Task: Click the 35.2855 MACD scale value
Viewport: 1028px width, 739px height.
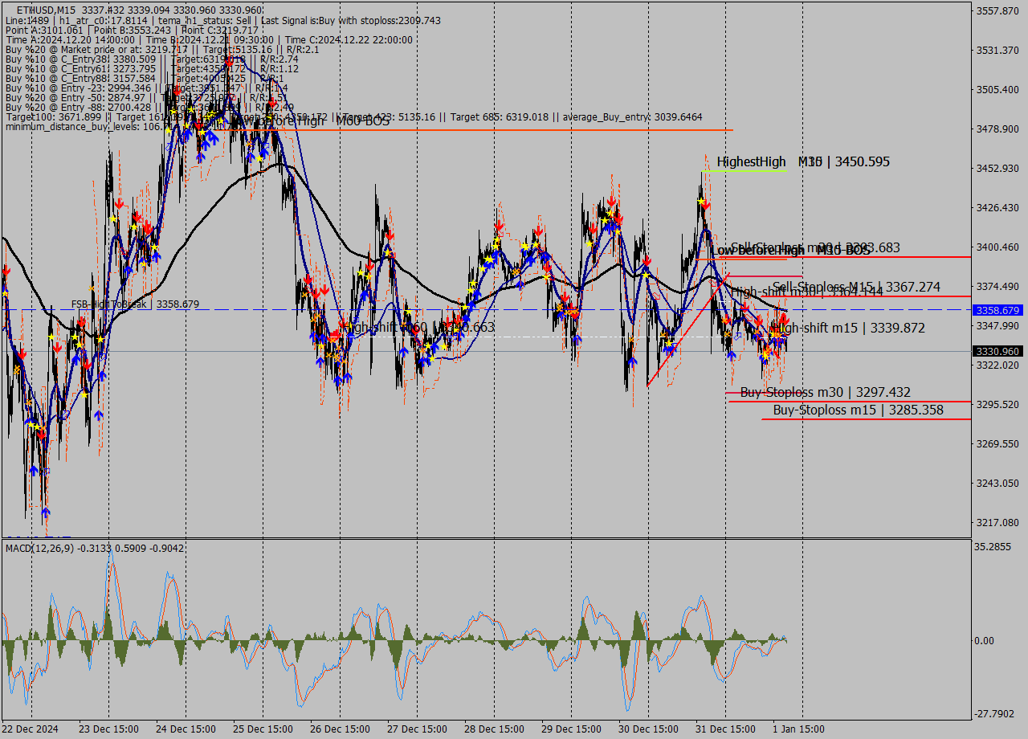Action: [993, 546]
